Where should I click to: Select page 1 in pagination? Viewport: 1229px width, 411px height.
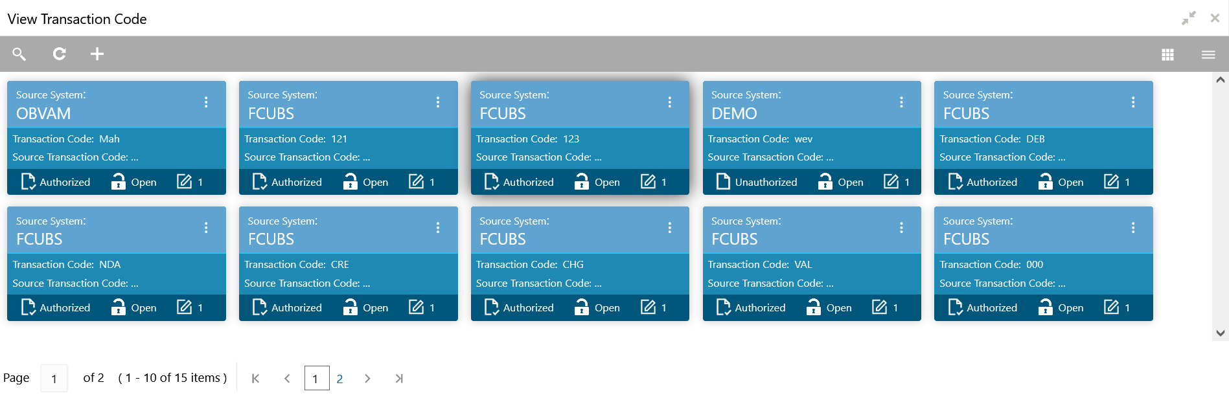click(317, 379)
